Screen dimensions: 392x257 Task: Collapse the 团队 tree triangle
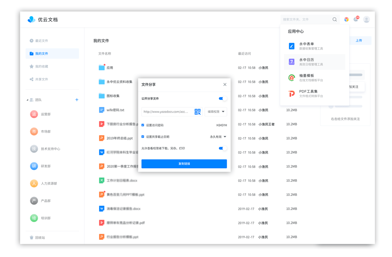pos(27,100)
